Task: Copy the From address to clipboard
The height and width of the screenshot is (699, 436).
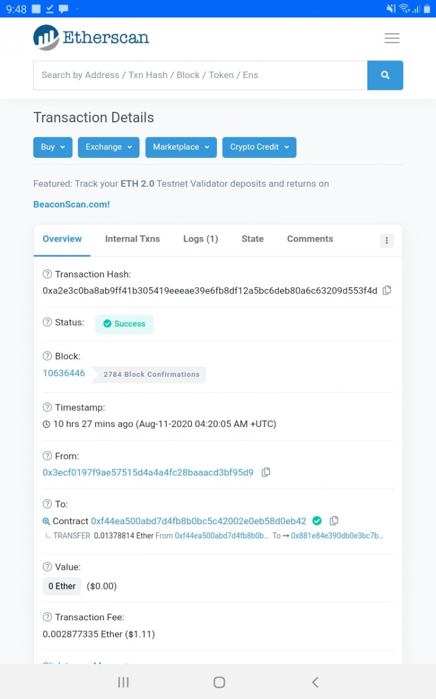Action: point(266,472)
